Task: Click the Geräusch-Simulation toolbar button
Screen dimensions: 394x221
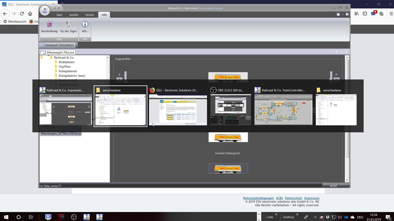Action: (x=58, y=45)
